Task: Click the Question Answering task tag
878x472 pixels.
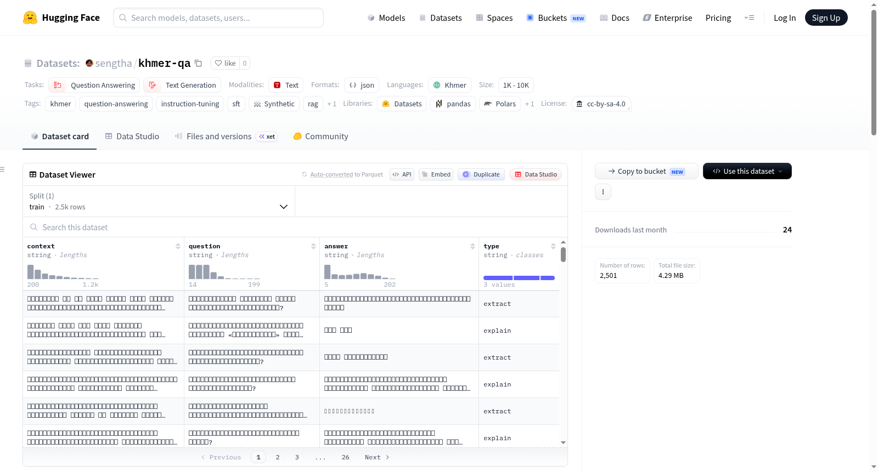Action: (94, 85)
